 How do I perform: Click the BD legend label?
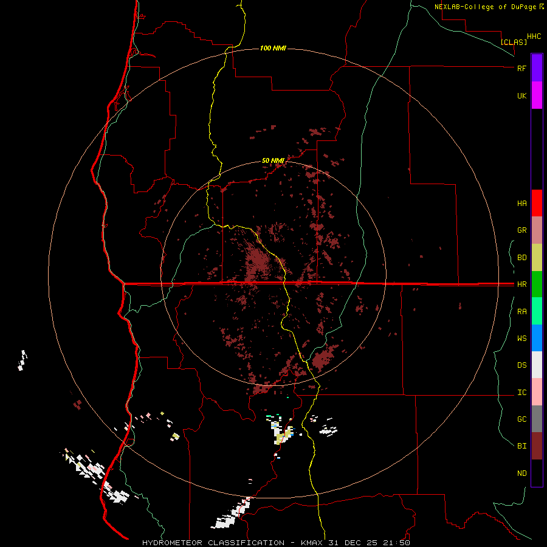(521, 258)
